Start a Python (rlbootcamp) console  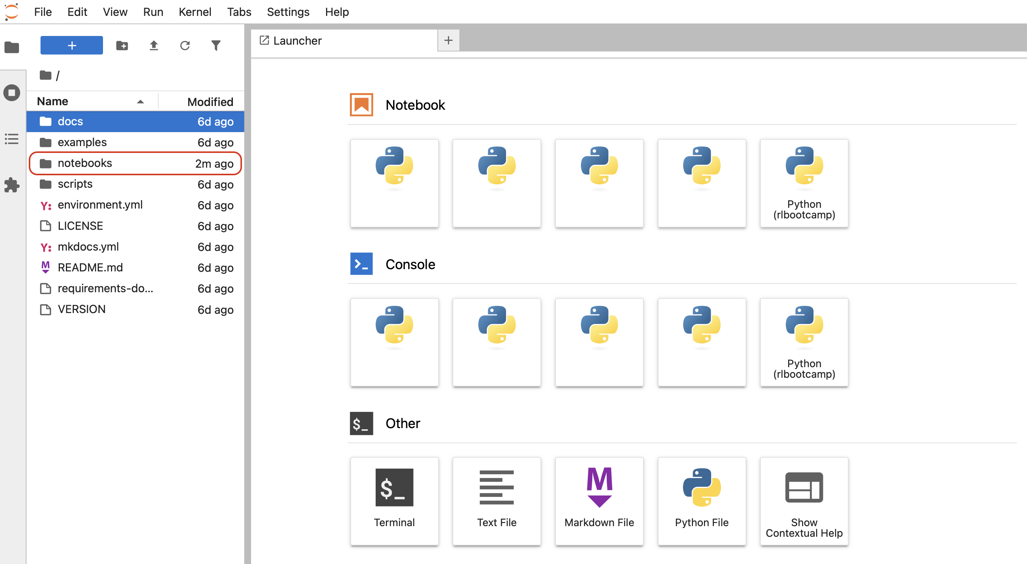tap(804, 343)
